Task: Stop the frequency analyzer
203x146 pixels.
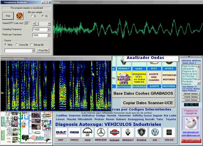Action: coord(8,16)
